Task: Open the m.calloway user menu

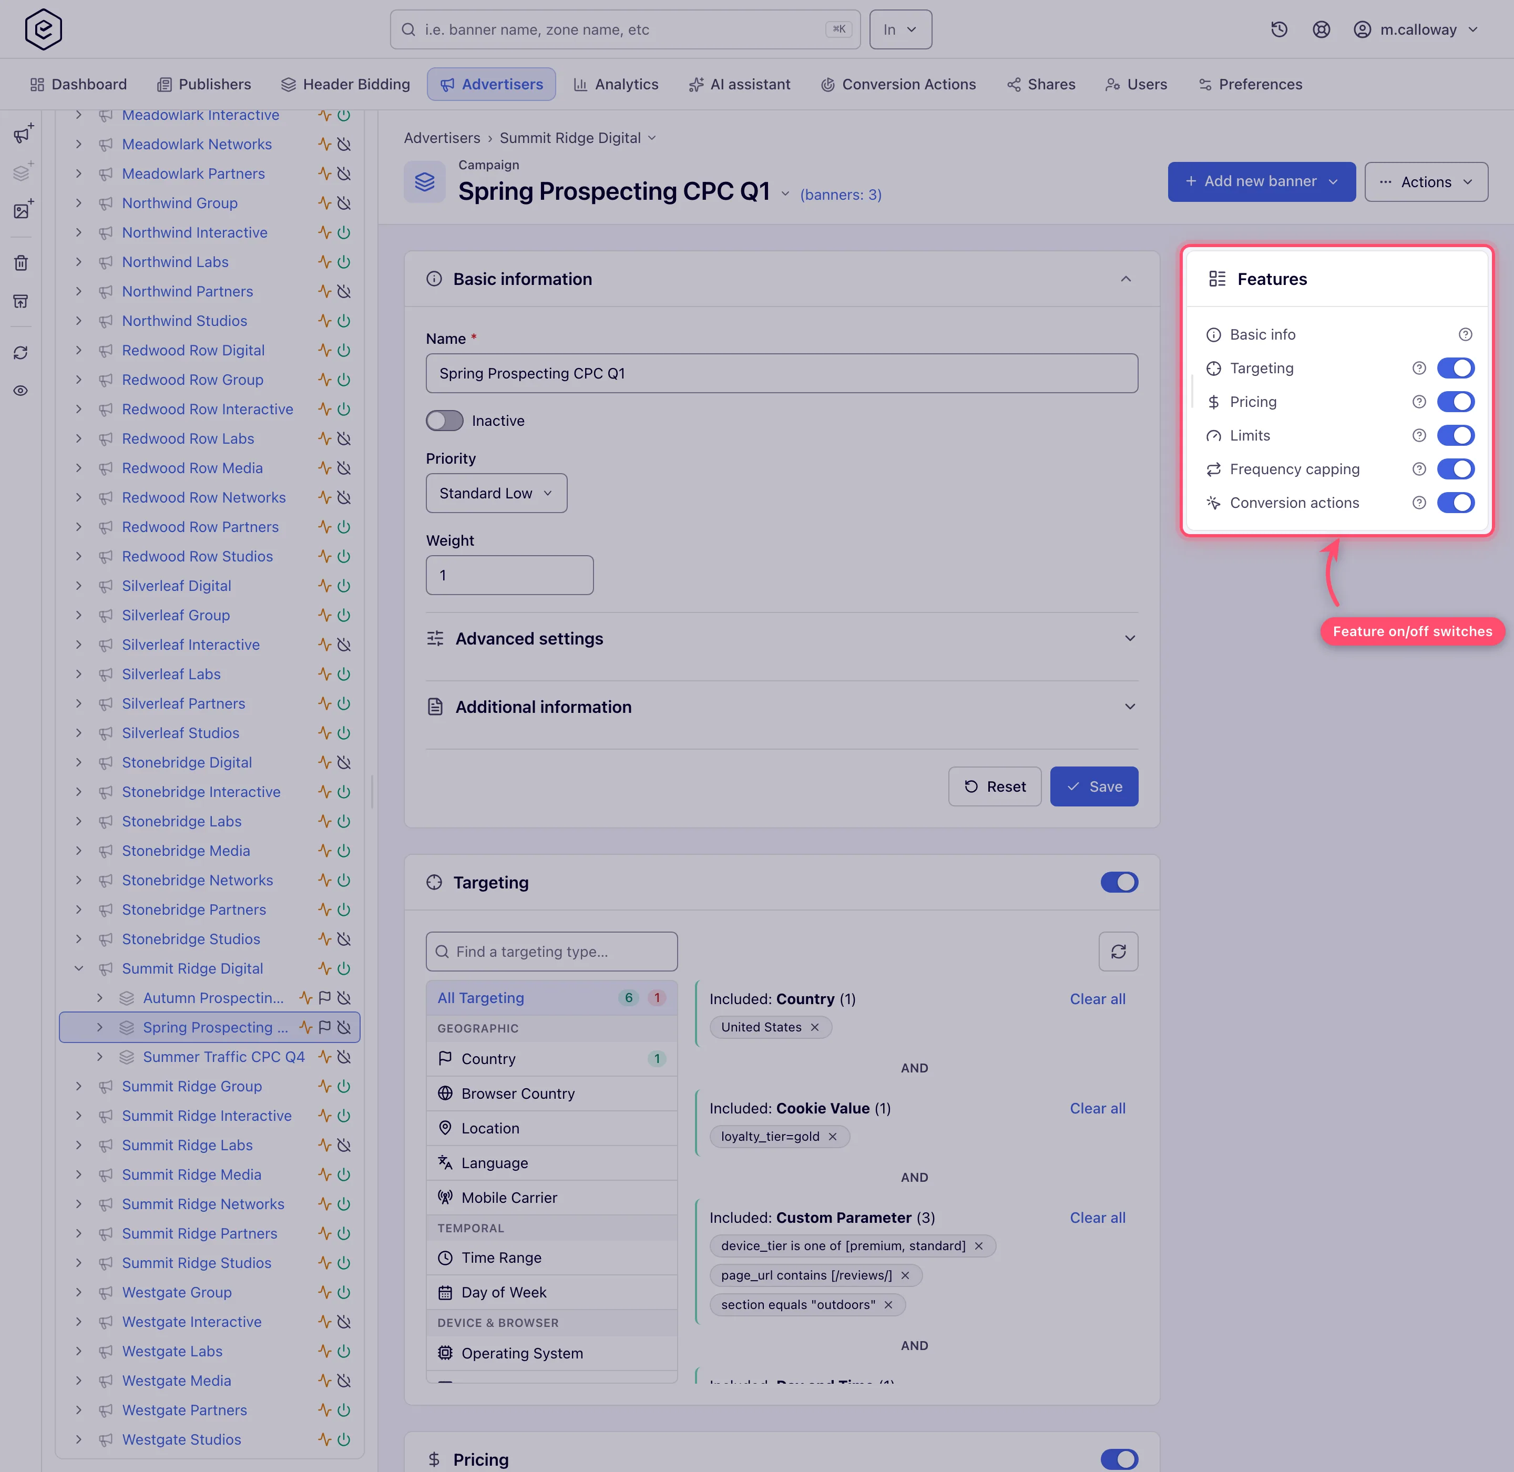Action: tap(1417, 29)
